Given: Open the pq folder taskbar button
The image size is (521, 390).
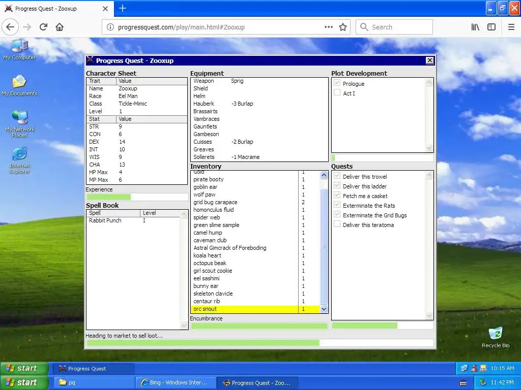Looking at the screenshot, I should pyautogui.click(x=94, y=382).
